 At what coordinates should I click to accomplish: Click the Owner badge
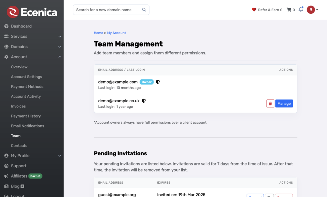point(147,82)
